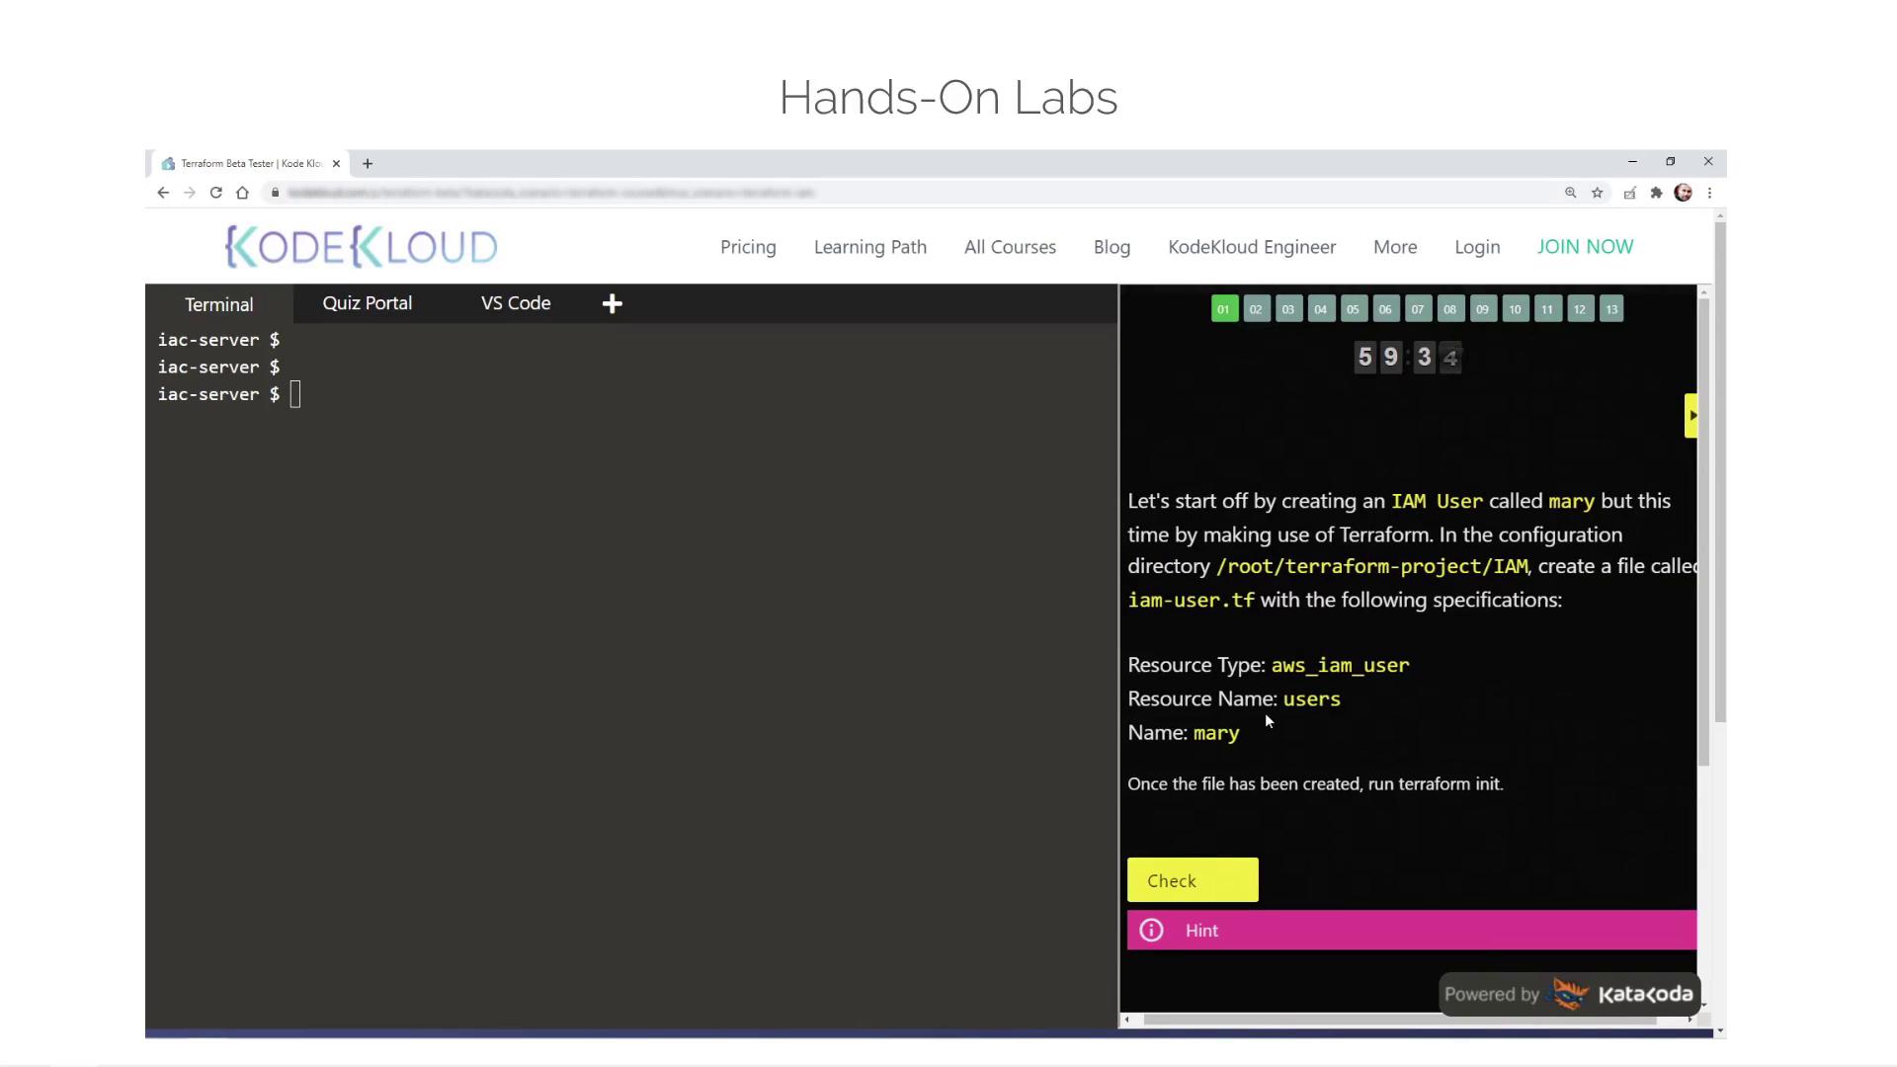
Task: Open the Quiz Portal tab
Action: pyautogui.click(x=367, y=302)
